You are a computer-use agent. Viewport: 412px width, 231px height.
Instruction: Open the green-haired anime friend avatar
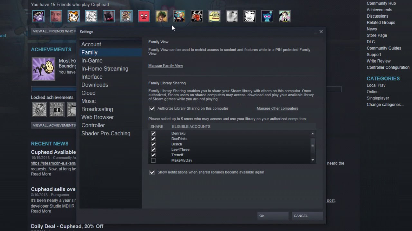coord(162,16)
